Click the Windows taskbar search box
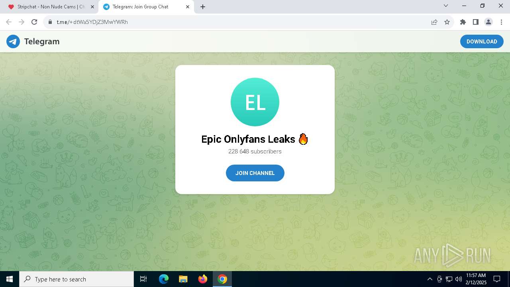This screenshot has width=510, height=287. tap(76, 279)
